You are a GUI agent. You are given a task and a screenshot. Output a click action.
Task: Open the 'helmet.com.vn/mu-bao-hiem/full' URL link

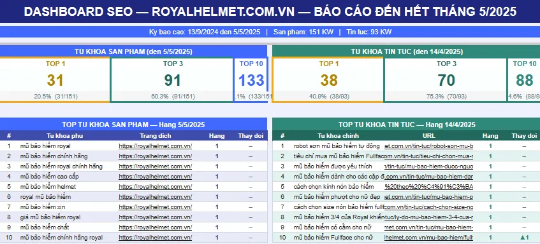pos(429,238)
